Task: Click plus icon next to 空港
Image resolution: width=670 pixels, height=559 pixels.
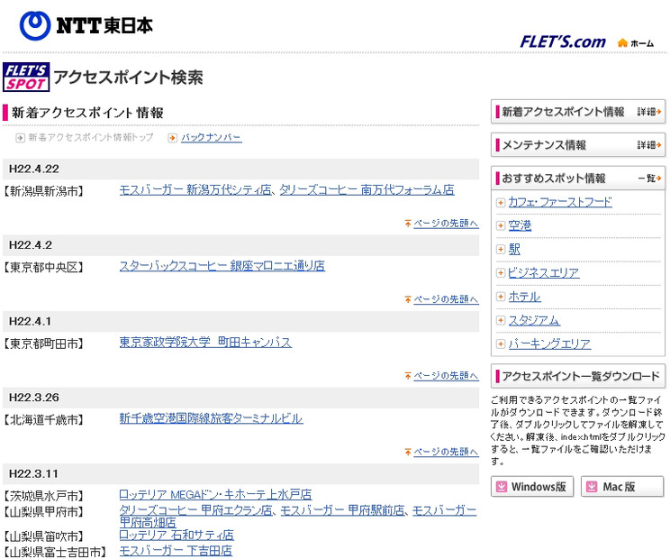Action: tap(501, 225)
